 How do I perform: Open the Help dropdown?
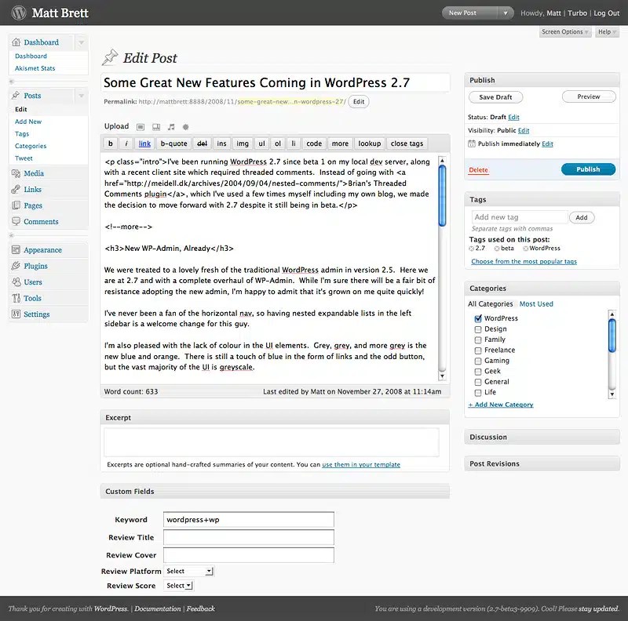(x=607, y=31)
